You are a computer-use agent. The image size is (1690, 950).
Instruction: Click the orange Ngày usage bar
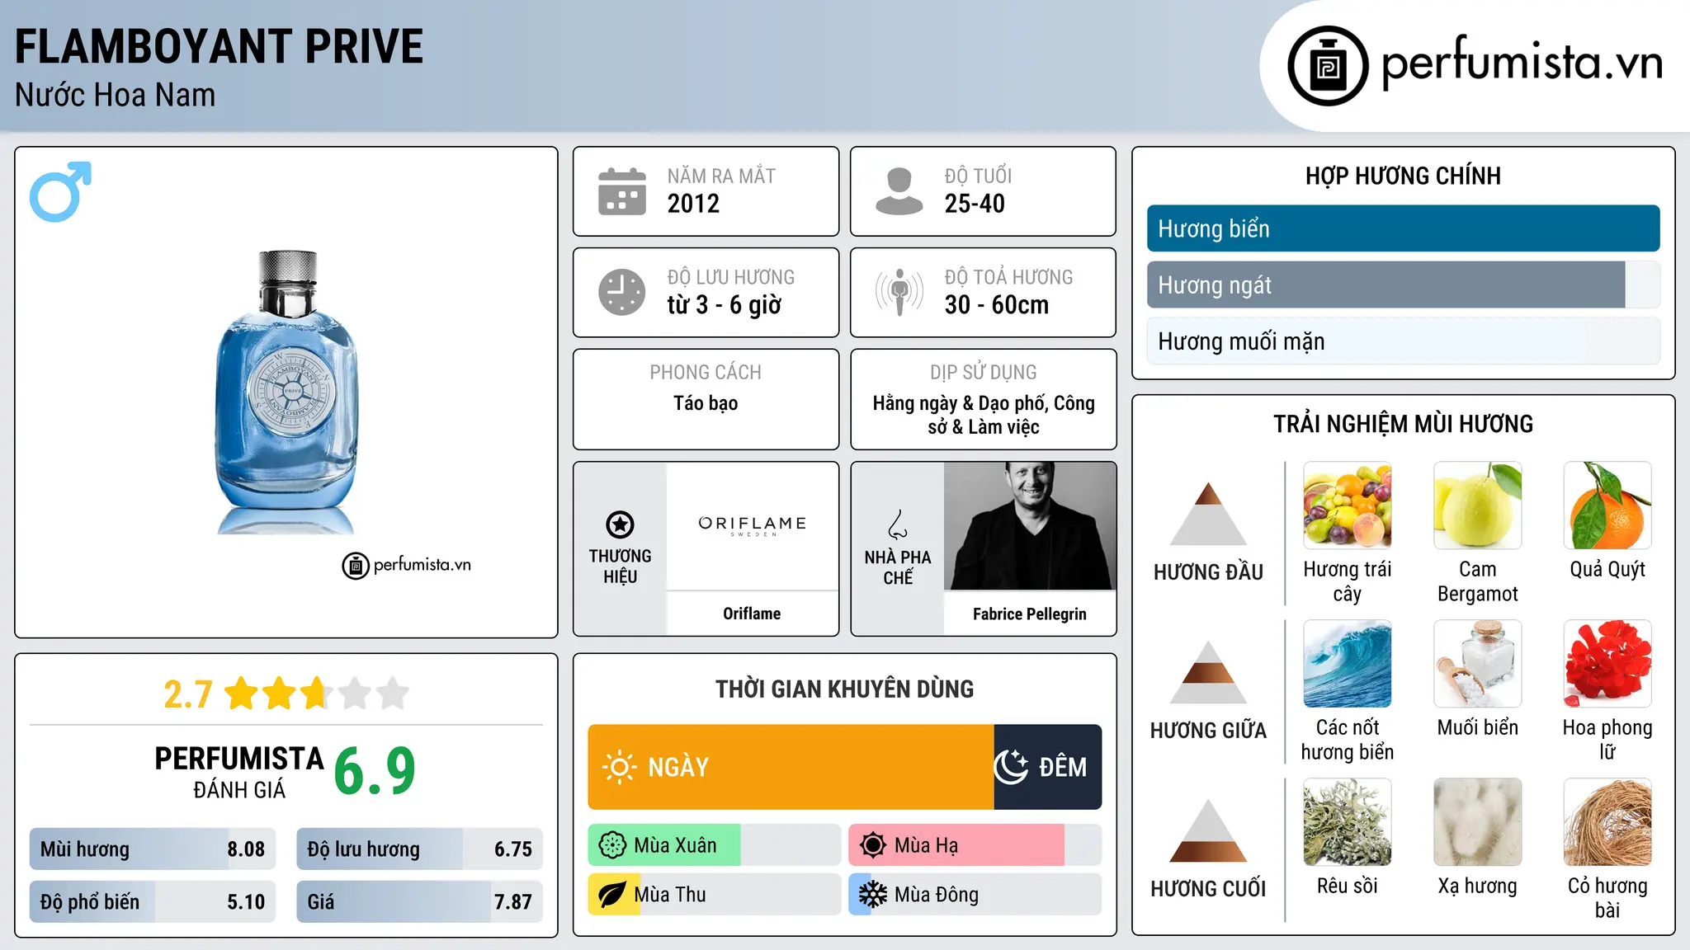[x=791, y=767]
